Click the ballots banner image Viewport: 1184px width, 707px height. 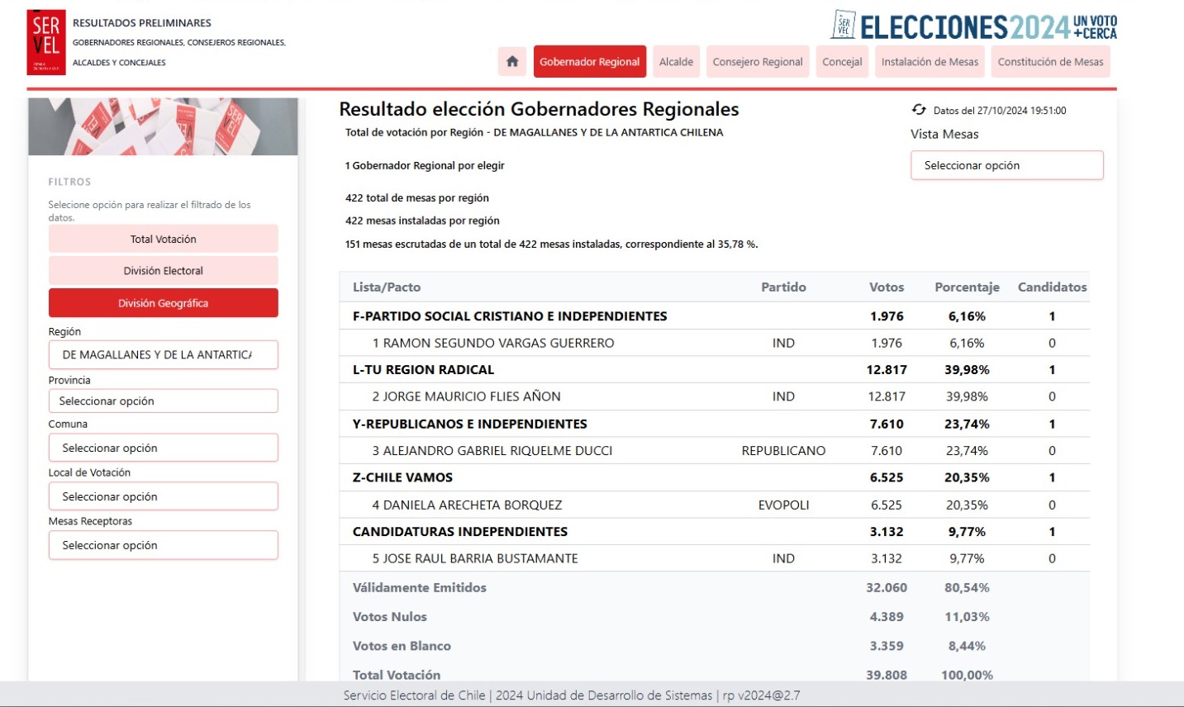(x=163, y=126)
